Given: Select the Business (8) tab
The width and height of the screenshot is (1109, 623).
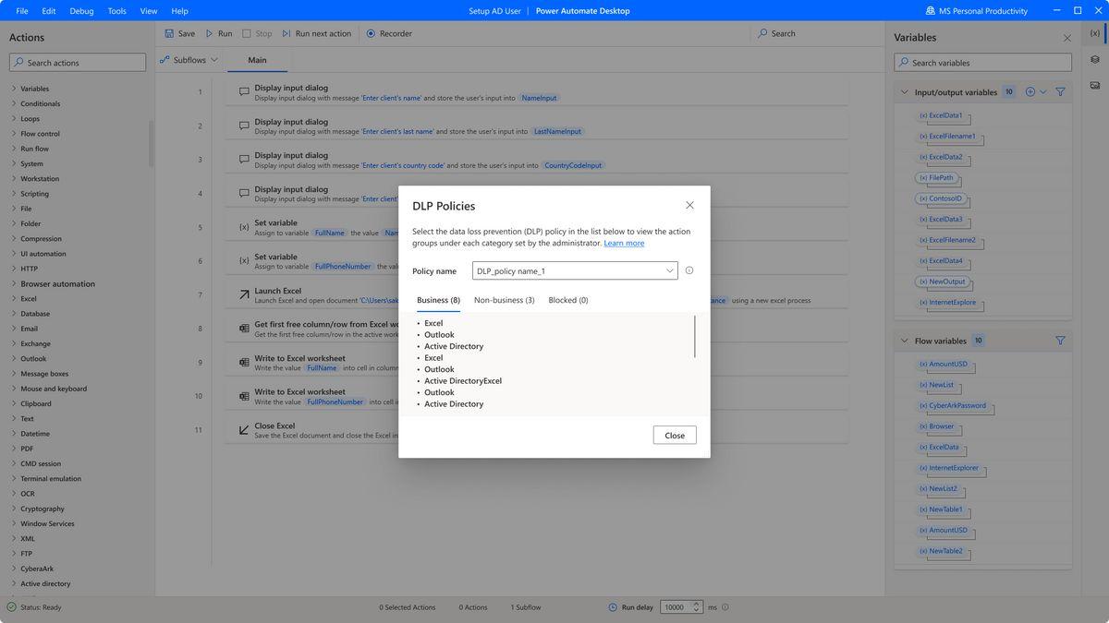Looking at the screenshot, I should (438, 300).
